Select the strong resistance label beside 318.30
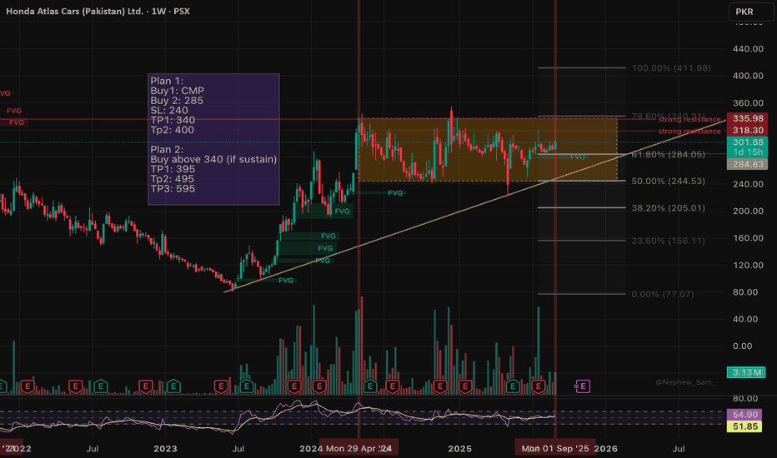The height and width of the screenshot is (458, 777). point(689,132)
